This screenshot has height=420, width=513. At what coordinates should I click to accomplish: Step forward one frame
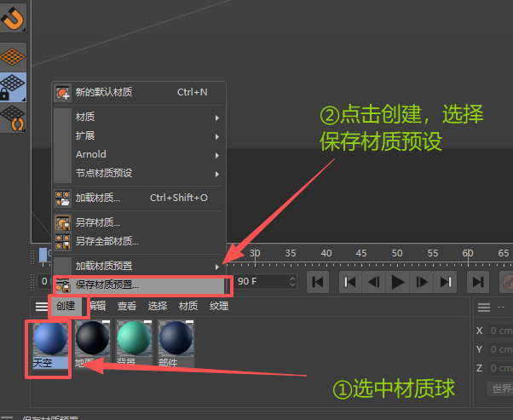421,282
